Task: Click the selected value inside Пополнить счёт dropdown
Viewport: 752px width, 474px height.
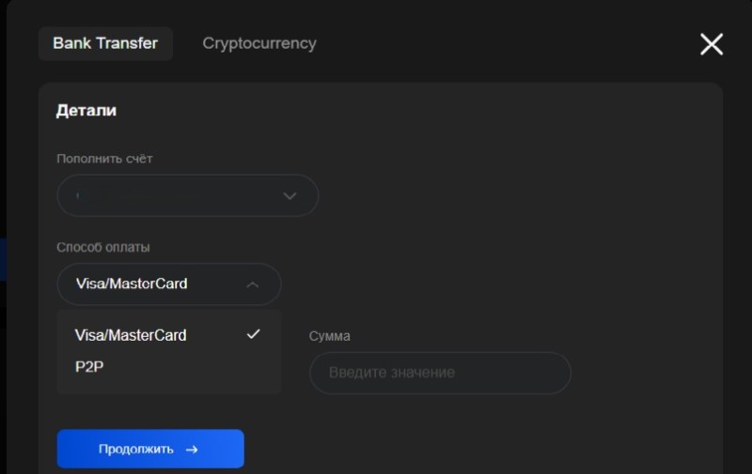Action: (78, 196)
